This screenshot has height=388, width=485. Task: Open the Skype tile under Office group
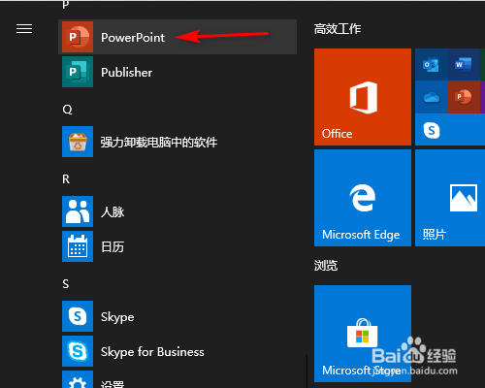(x=450, y=129)
